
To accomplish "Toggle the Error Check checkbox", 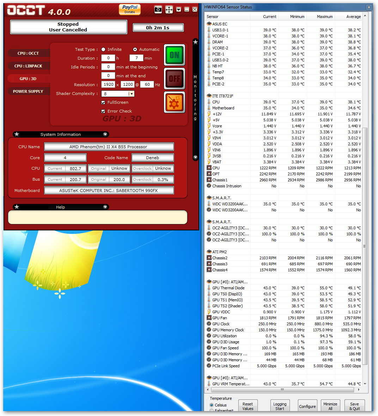I will tap(103, 111).
